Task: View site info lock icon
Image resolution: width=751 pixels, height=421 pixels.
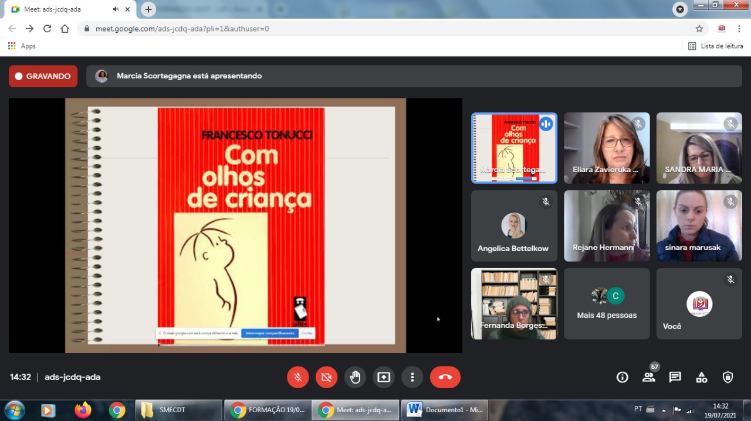Action: click(87, 28)
